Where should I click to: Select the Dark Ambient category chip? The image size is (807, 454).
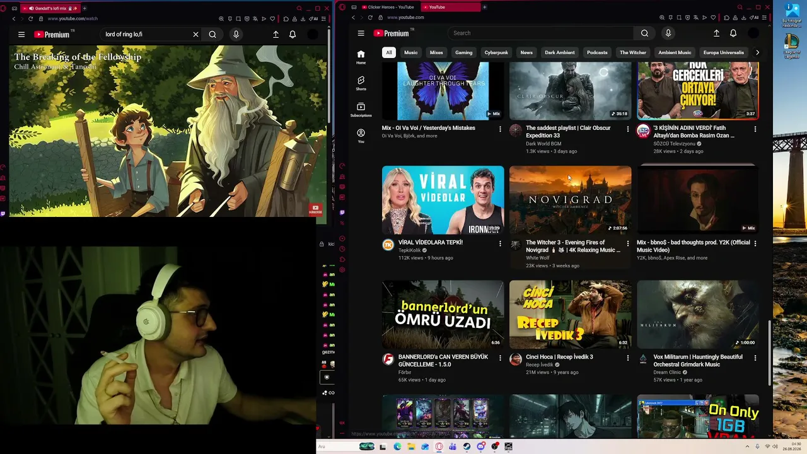[x=560, y=52]
